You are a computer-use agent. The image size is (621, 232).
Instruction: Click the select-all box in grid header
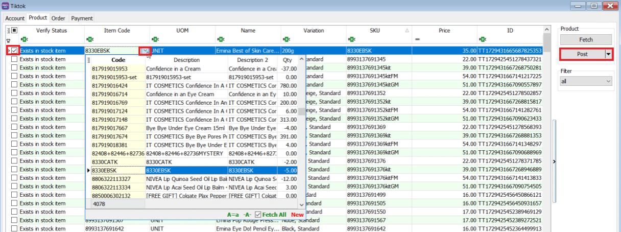coord(14,31)
